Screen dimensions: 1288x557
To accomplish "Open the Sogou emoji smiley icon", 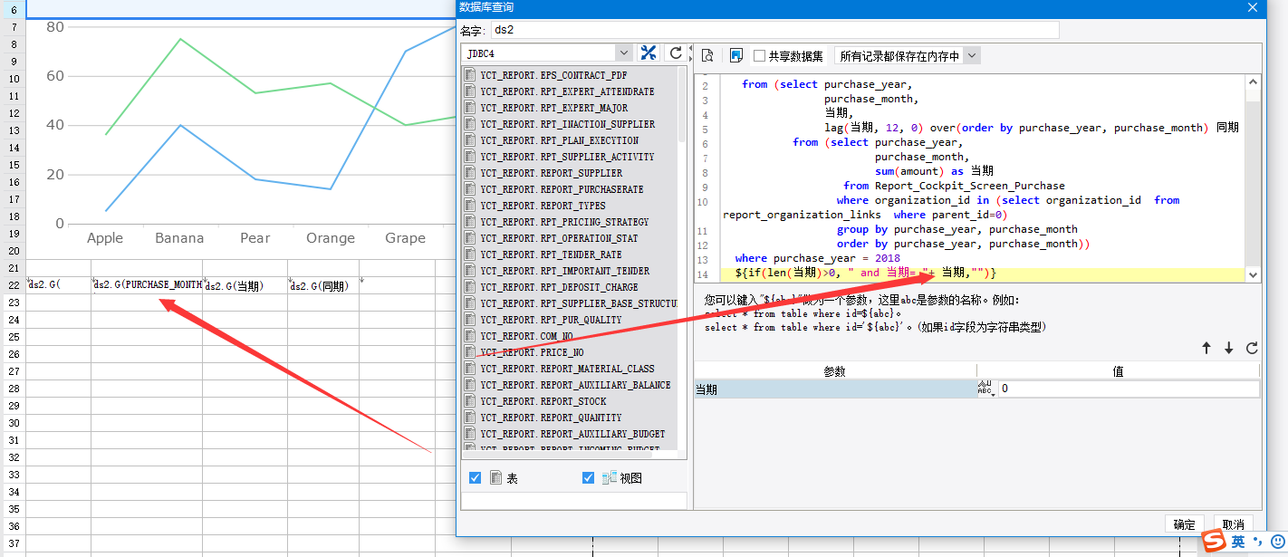I will pyautogui.click(x=1277, y=542).
